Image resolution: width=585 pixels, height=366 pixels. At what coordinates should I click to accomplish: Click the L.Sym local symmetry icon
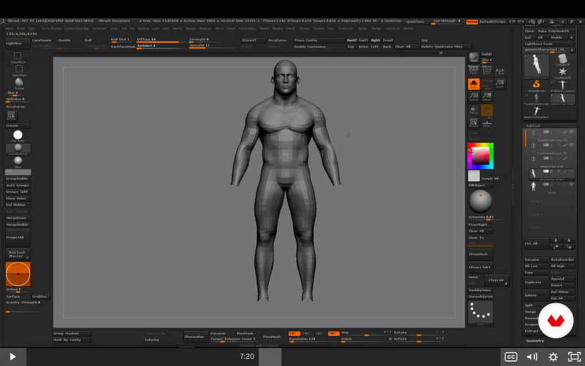pos(500,71)
